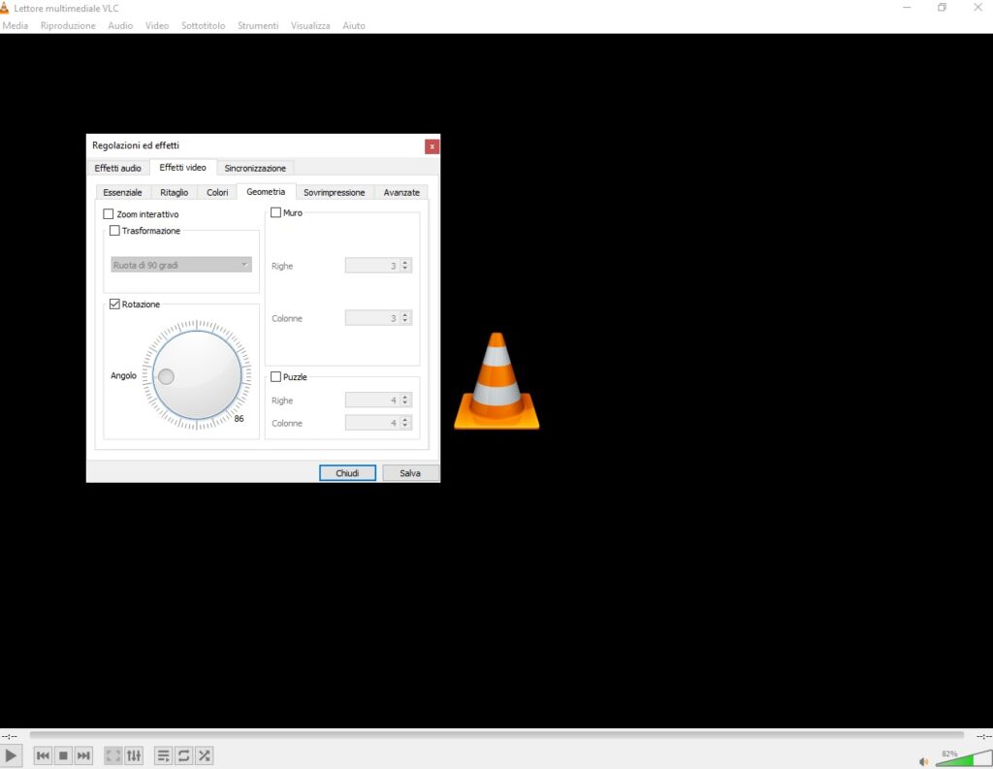Open the Video menu
Viewport: 993px width, 769px height.
pos(157,25)
